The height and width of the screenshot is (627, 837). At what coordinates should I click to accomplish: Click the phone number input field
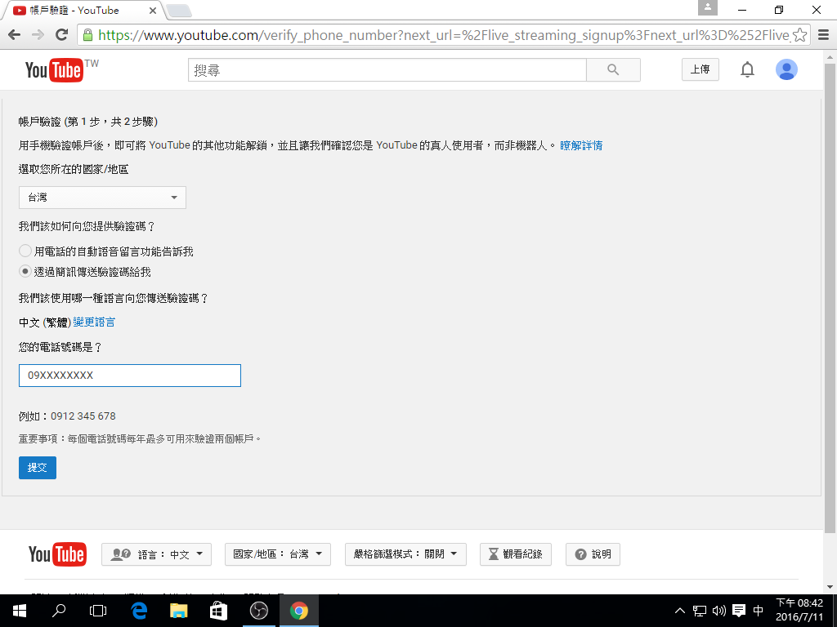[x=130, y=376]
